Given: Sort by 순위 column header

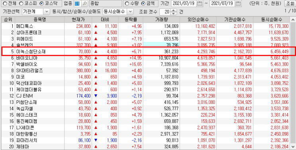Looking at the screenshot, I should (8, 19).
